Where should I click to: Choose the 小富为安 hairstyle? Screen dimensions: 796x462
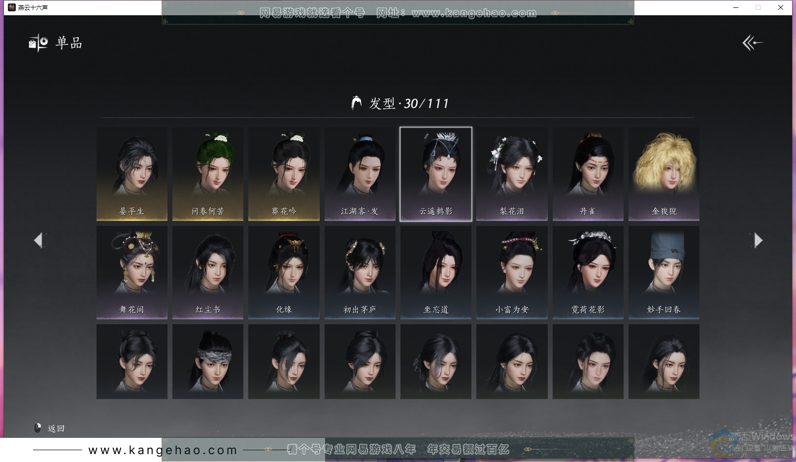coord(512,273)
